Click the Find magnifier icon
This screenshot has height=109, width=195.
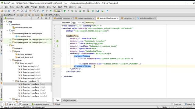tap(34, 11)
